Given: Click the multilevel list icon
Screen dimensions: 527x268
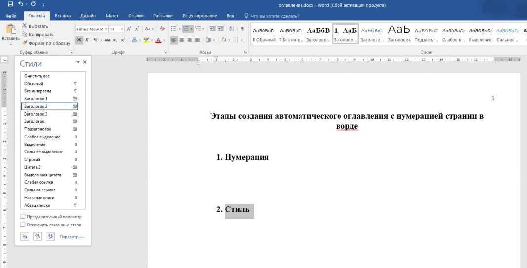Looking at the screenshot, I should pyautogui.click(x=197, y=29).
